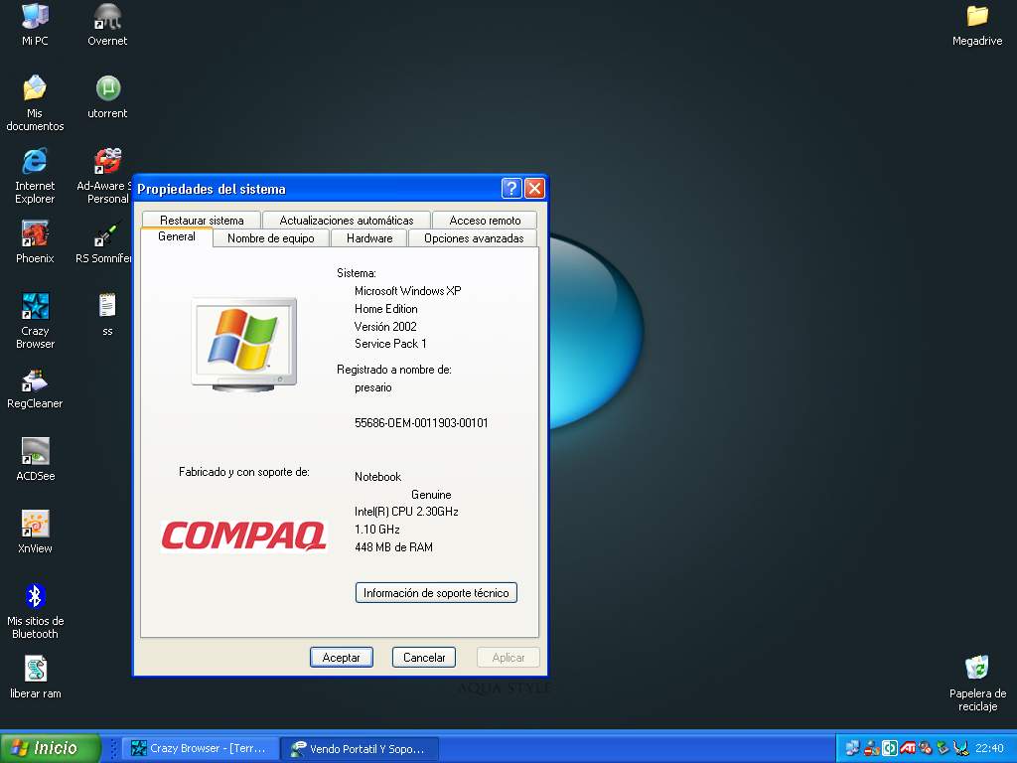1017x763 pixels.
Task: Click the Messenger blocked status tray icon
Action: 872,749
